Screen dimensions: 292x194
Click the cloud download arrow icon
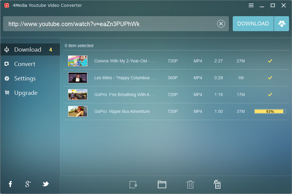tap(282, 24)
